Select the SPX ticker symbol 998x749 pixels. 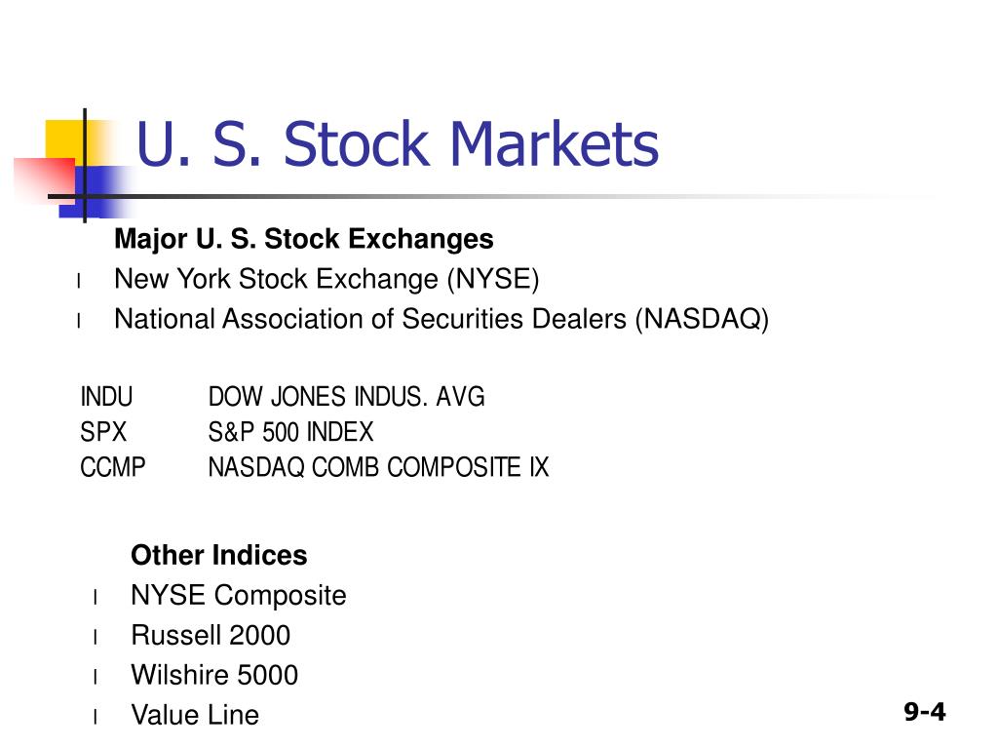(x=103, y=432)
